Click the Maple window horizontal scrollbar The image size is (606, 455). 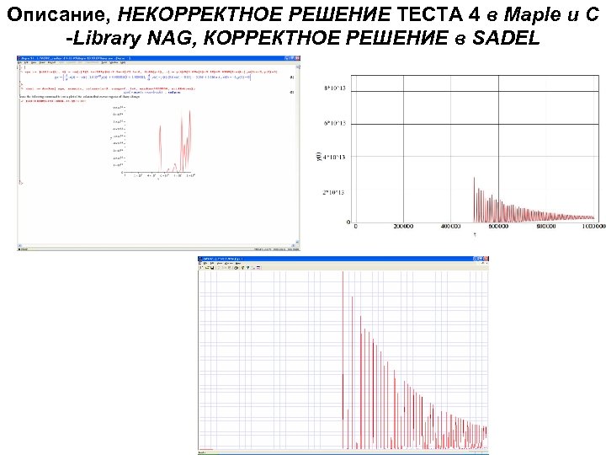click(x=157, y=245)
